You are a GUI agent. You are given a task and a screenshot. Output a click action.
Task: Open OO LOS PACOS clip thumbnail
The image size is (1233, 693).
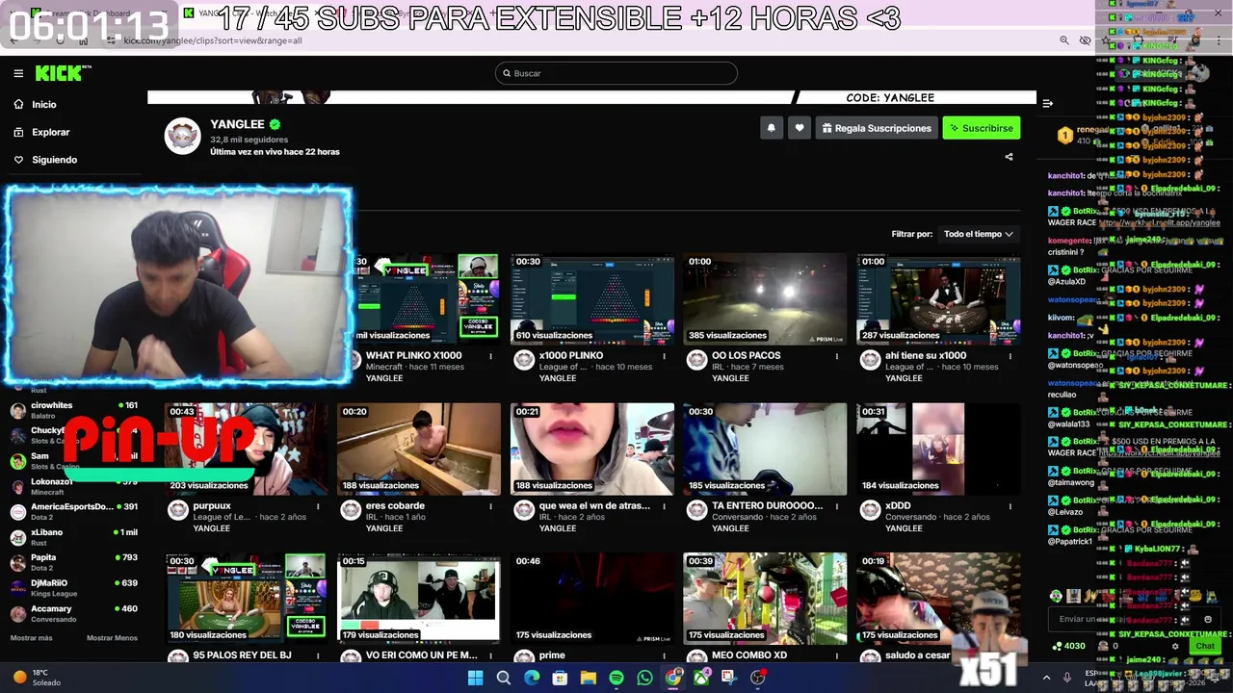(x=765, y=298)
